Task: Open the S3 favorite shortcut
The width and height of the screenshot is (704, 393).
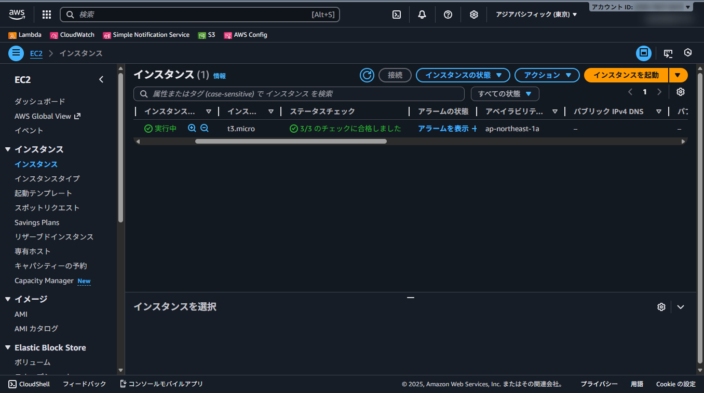Action: pyautogui.click(x=207, y=35)
